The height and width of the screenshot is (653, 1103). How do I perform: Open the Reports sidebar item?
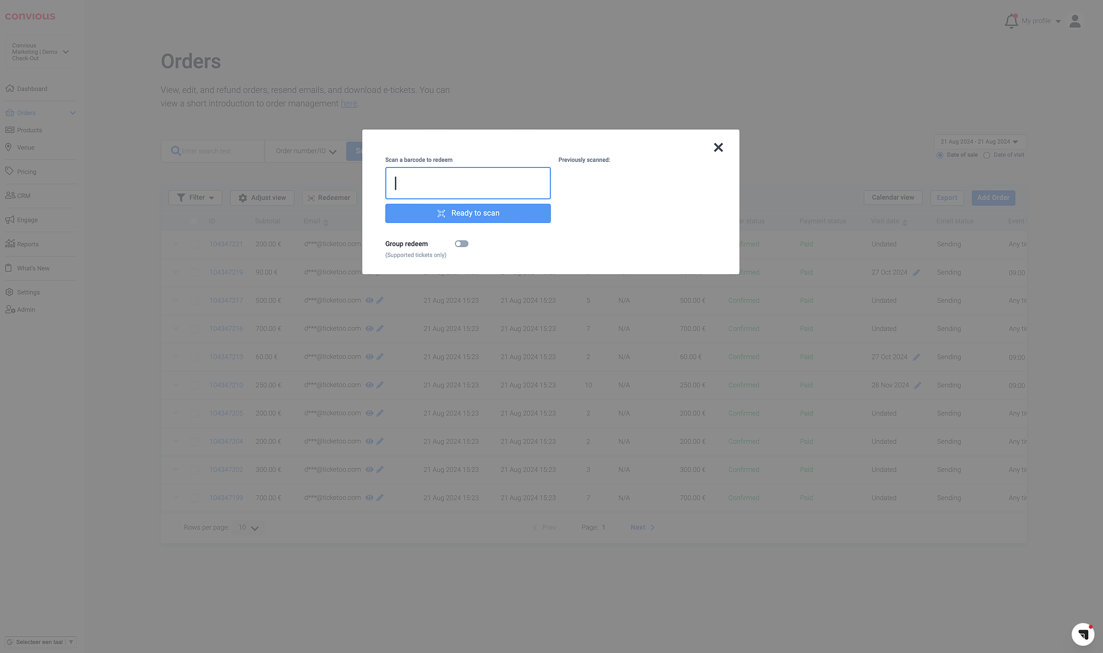pyautogui.click(x=27, y=244)
